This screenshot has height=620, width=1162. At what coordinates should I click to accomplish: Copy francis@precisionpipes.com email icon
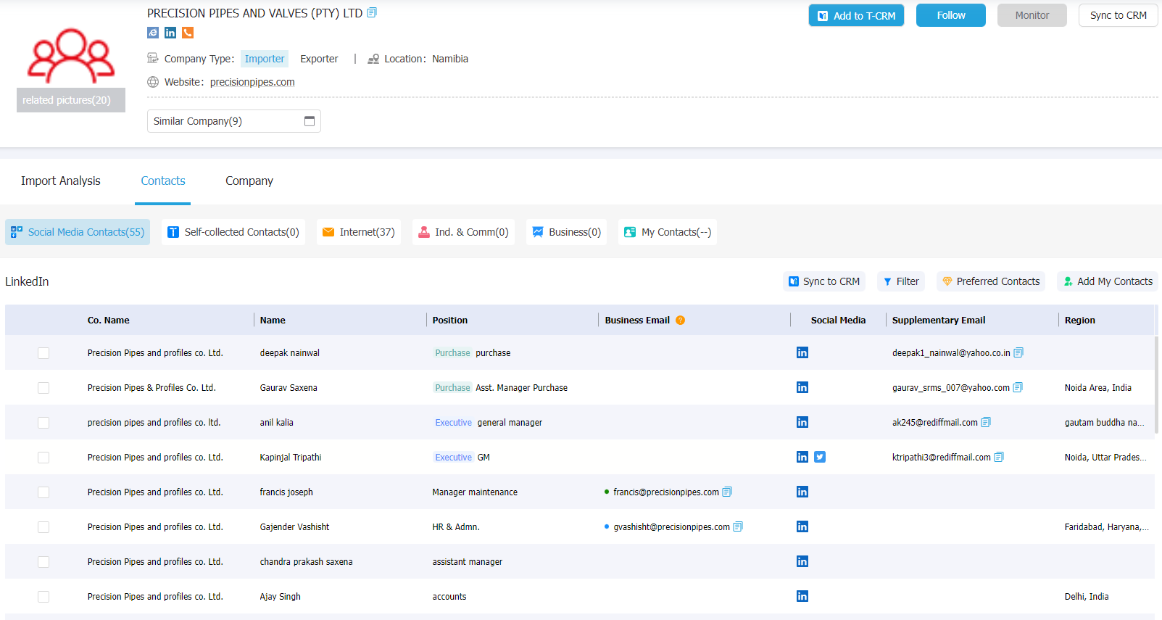727,492
